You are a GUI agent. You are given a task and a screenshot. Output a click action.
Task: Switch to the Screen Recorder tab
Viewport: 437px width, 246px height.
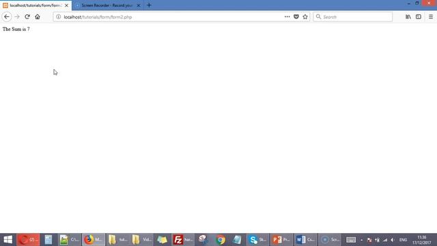[107, 5]
